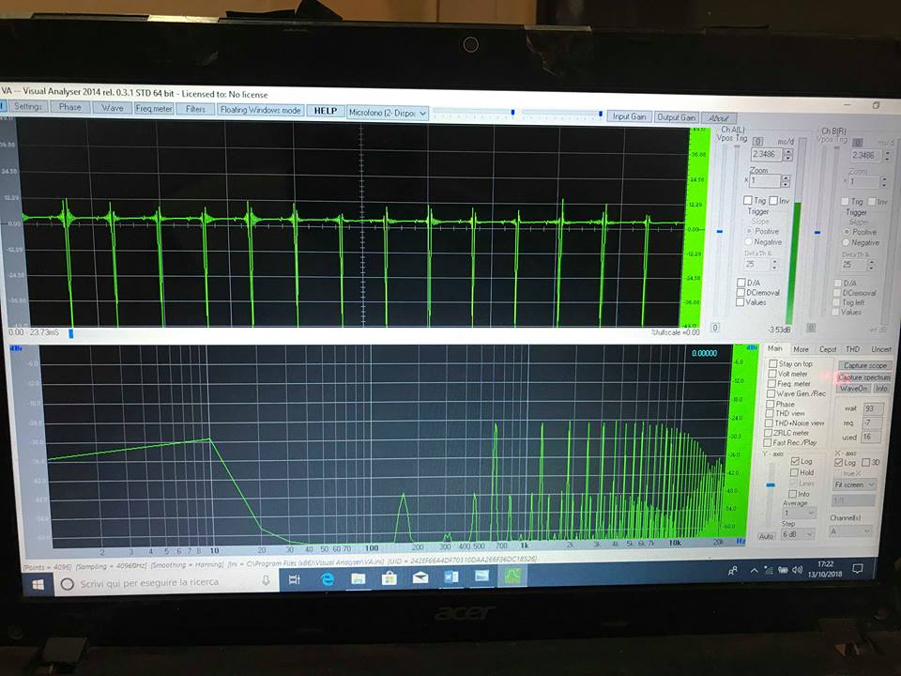
Task: Open the Settings toolbar button
Action: coord(28,106)
